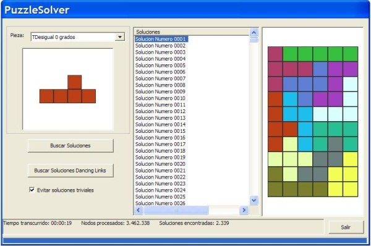This screenshot has height=246, width=371.
Task: Click the orange T-piece preview image
Action: (x=67, y=89)
